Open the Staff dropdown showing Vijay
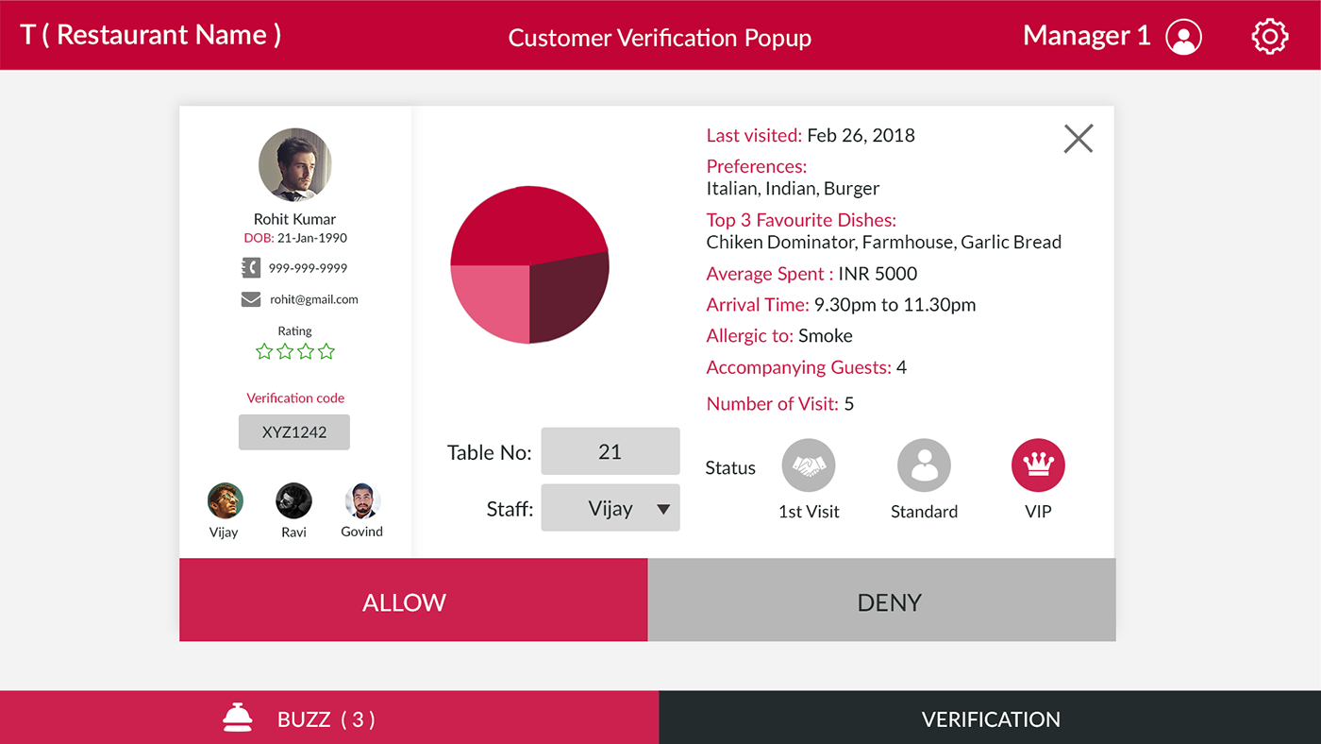 [610, 508]
